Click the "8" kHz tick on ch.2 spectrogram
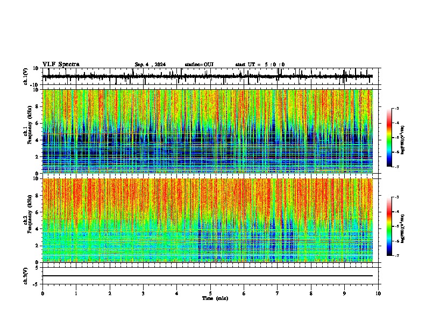This screenshot has width=426, height=329. (37, 196)
